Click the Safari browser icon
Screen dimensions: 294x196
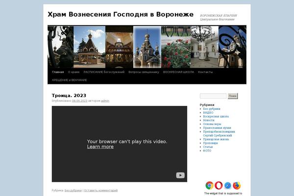(228, 186)
